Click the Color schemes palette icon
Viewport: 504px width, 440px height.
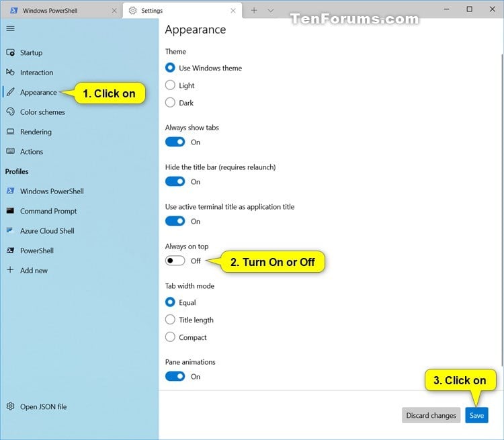(10, 112)
